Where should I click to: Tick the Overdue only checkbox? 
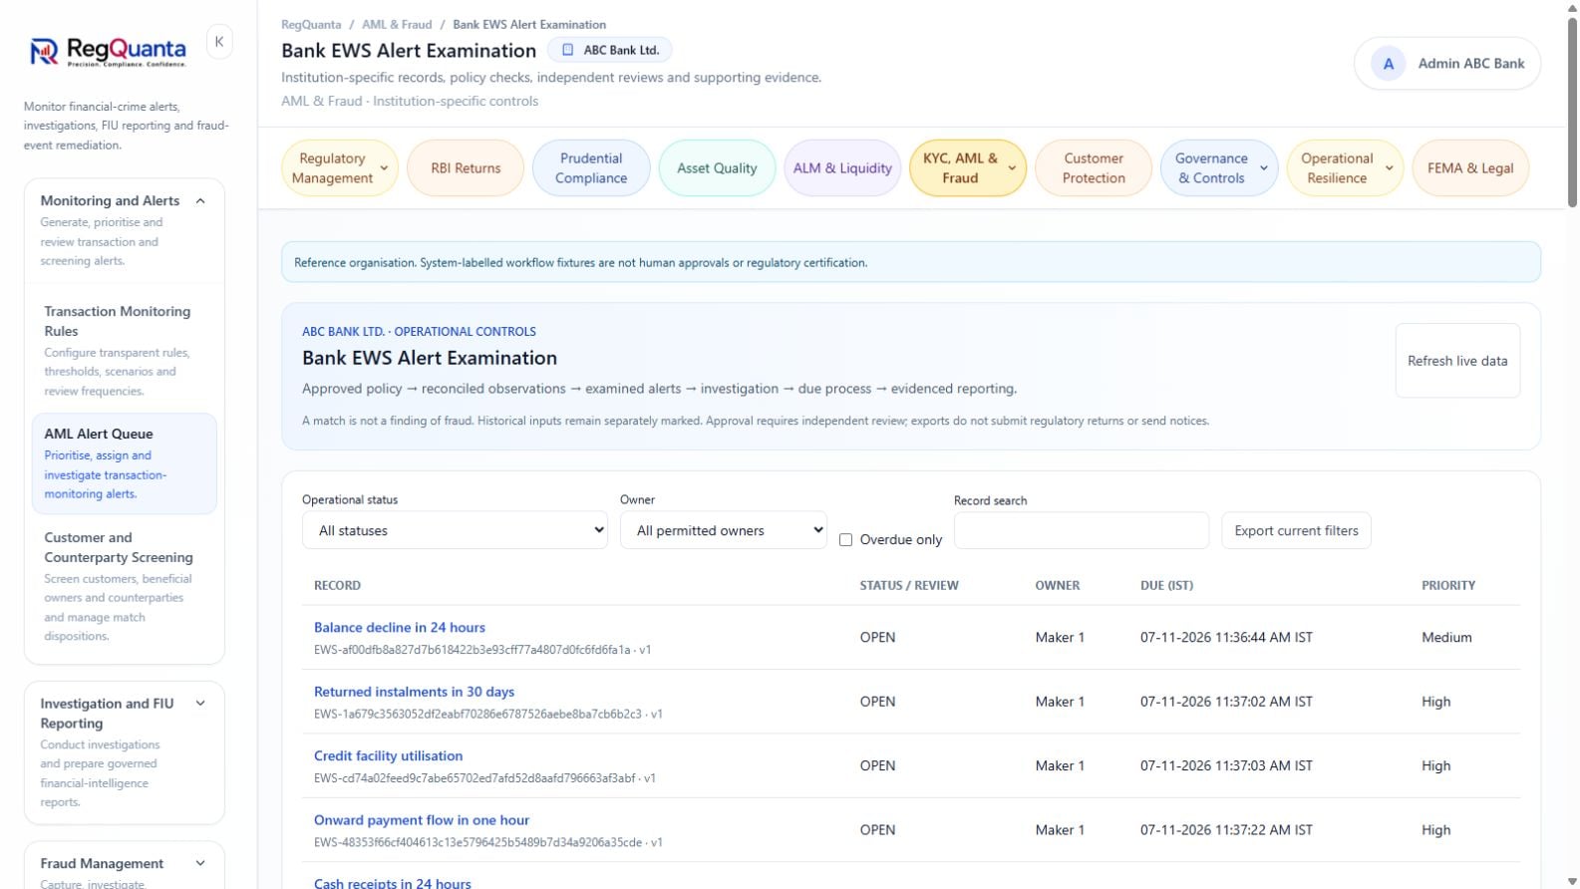click(x=845, y=540)
